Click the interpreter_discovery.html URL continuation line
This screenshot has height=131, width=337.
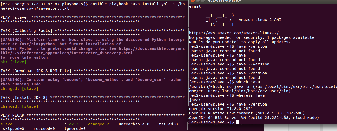67,53
